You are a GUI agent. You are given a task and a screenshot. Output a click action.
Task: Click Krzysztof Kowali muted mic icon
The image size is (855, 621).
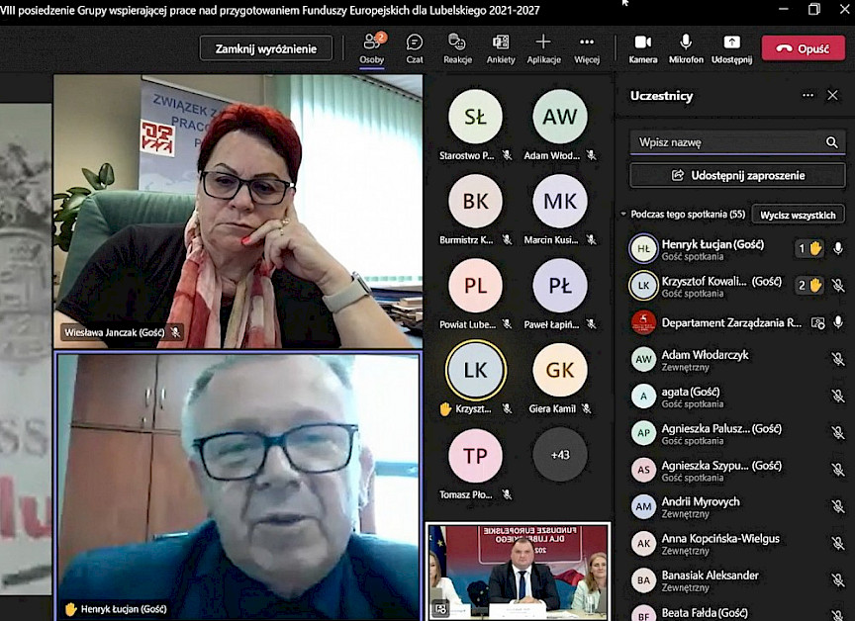(x=838, y=286)
